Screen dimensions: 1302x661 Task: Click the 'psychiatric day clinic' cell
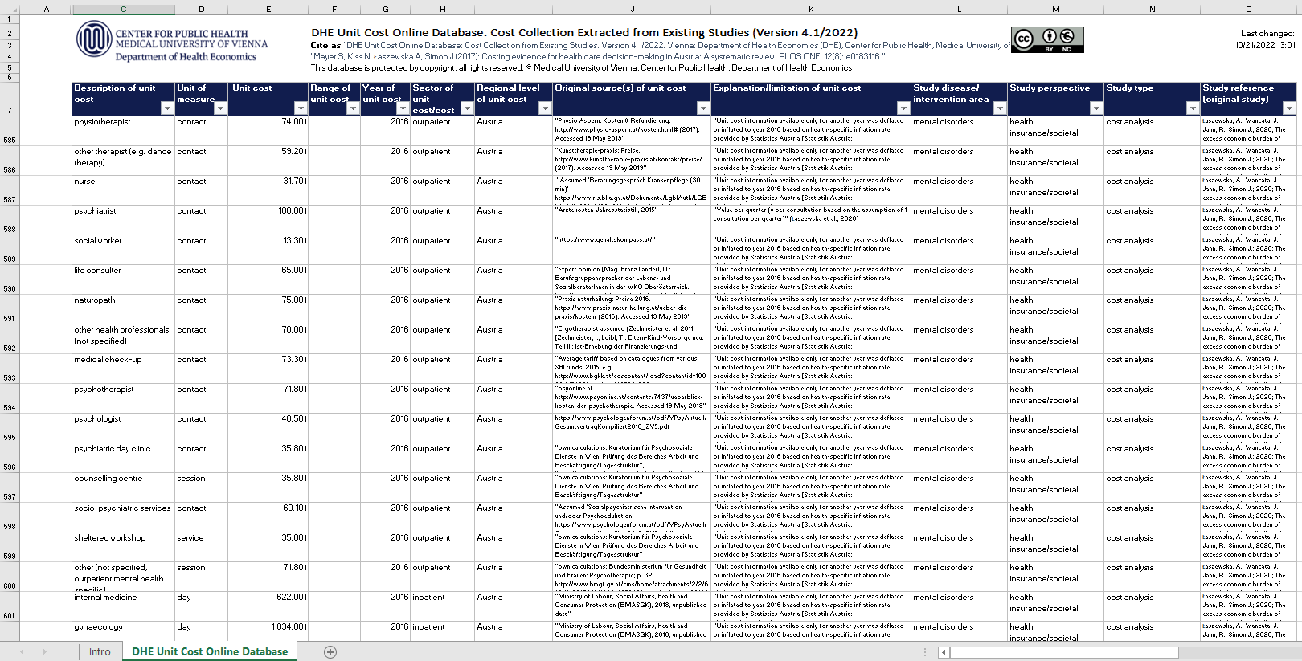(x=123, y=458)
